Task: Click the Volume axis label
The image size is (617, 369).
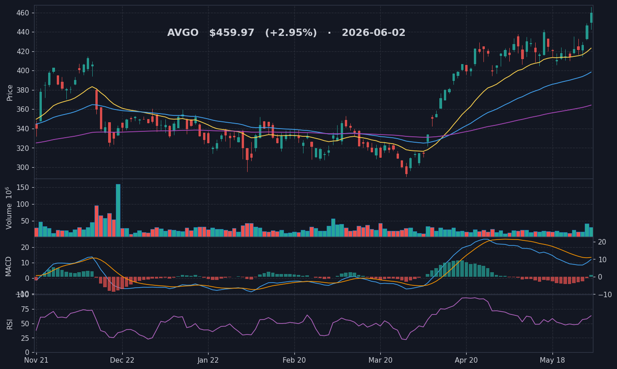Action: click(x=9, y=208)
